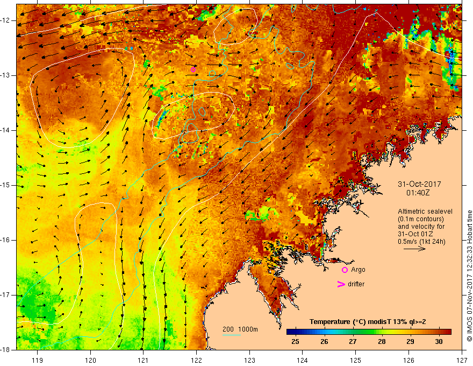Click the IMOS copyright timestamp text
This screenshot has width=473, height=366.
(x=469, y=276)
